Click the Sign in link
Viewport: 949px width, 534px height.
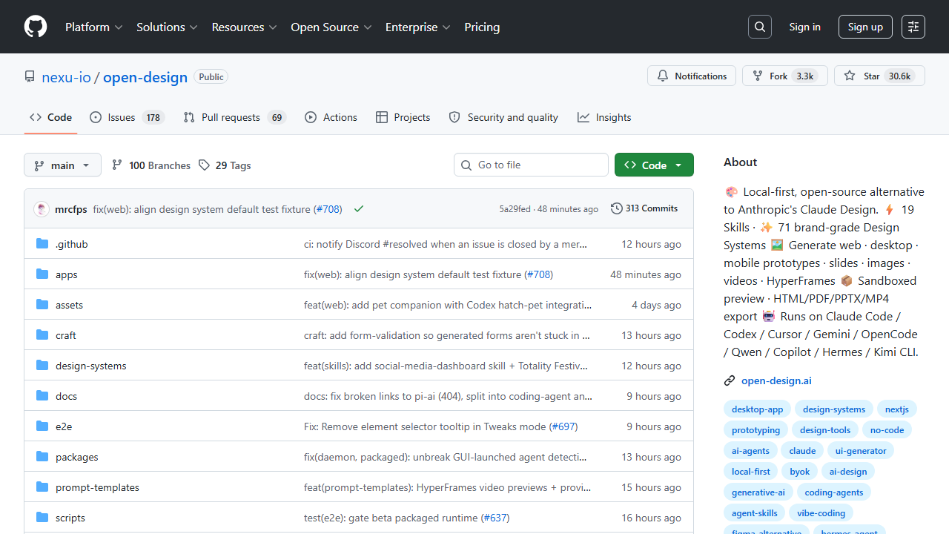804,27
